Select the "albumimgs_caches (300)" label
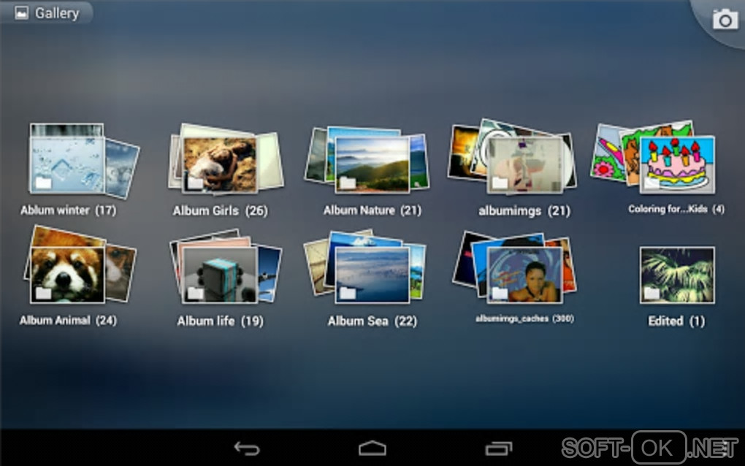The height and width of the screenshot is (466, 745). click(x=524, y=318)
